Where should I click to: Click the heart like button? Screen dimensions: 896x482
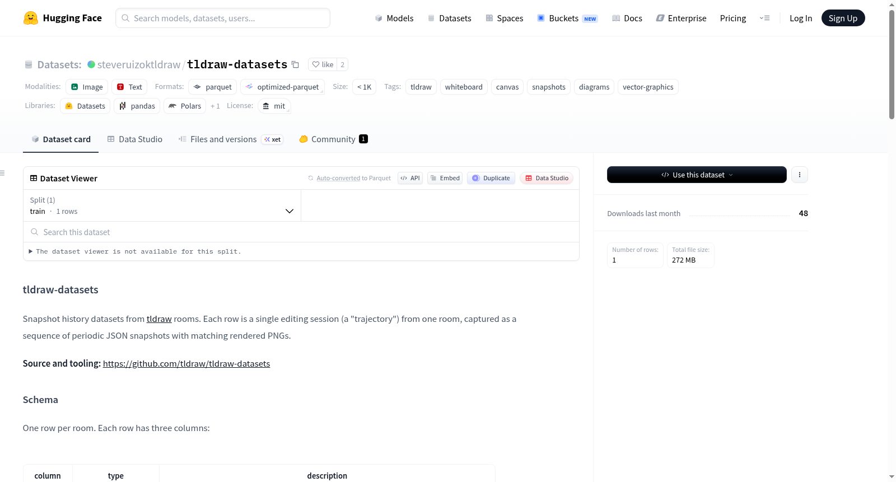coord(323,64)
